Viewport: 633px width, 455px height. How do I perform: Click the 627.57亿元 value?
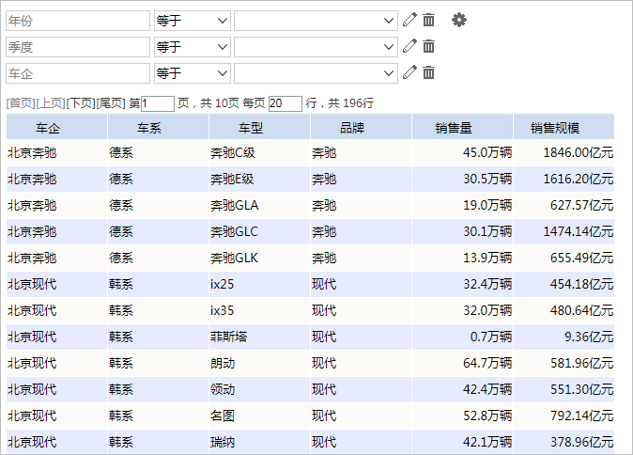pyautogui.click(x=581, y=205)
